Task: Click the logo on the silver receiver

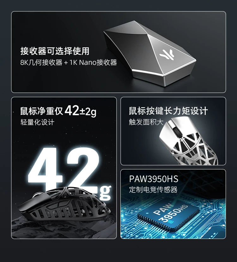Action: click(167, 55)
